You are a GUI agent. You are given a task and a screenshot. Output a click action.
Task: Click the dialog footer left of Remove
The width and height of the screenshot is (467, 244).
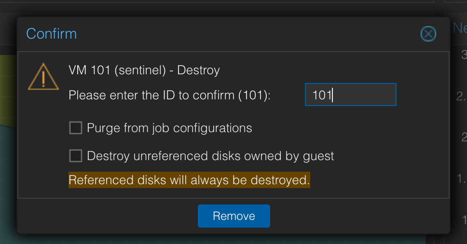(106, 216)
